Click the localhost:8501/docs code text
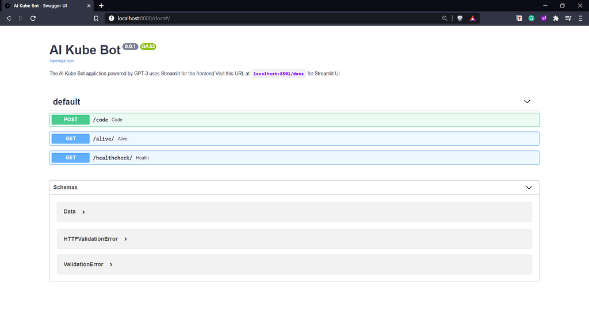The width and height of the screenshot is (589, 315). (x=278, y=74)
